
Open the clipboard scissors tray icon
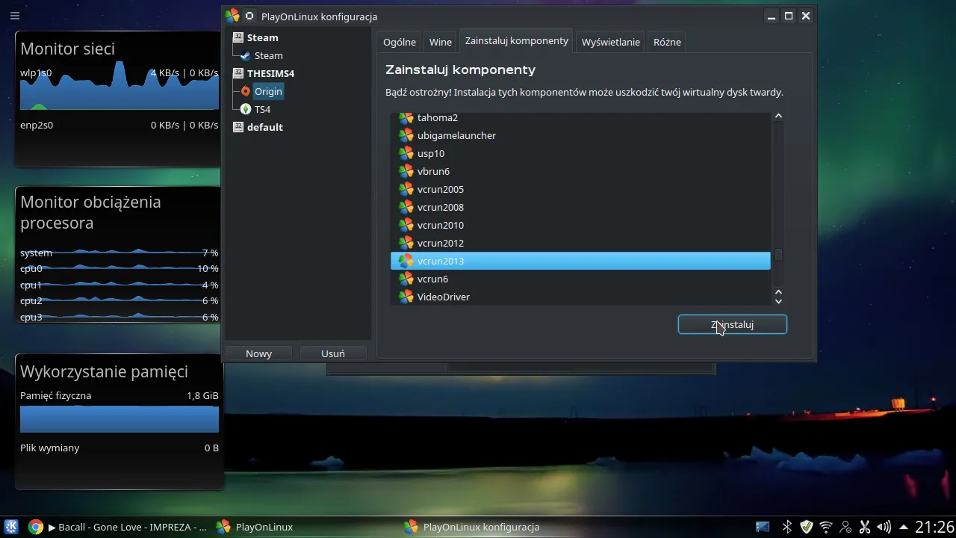(865, 527)
